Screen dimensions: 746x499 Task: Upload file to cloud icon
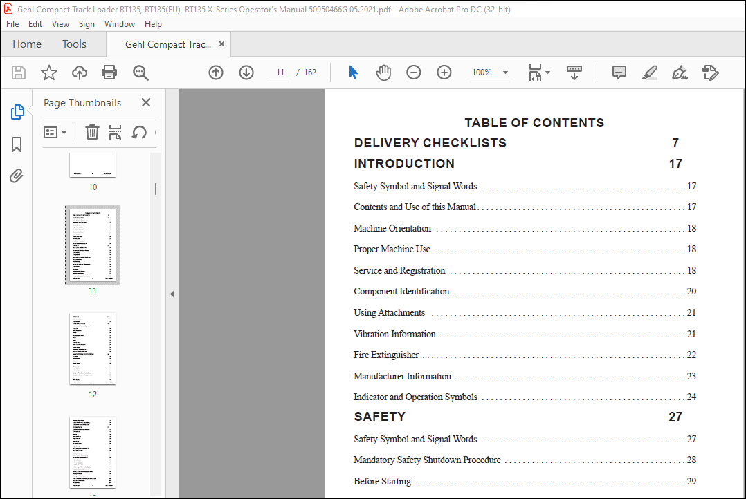point(80,73)
